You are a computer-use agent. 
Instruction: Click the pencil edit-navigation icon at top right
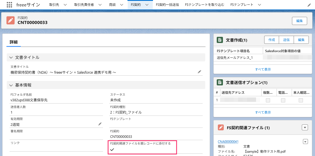point(309,5)
